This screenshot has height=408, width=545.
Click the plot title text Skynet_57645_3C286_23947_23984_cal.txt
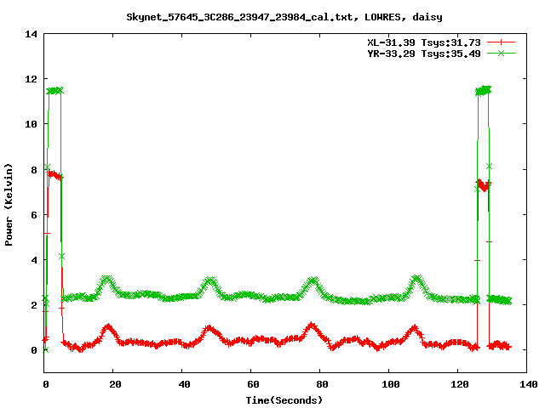pos(242,17)
